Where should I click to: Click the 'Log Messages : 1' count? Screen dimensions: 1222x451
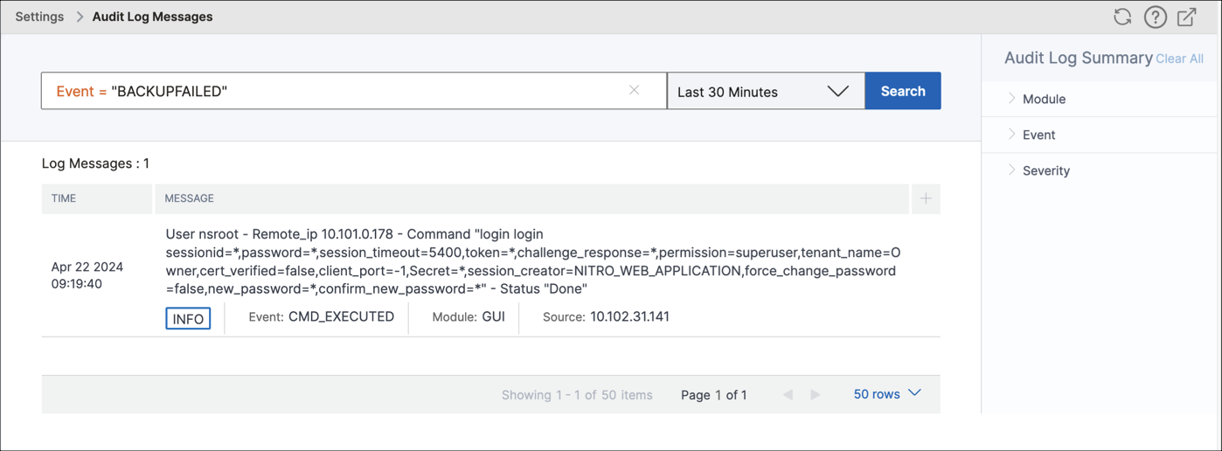click(x=95, y=163)
